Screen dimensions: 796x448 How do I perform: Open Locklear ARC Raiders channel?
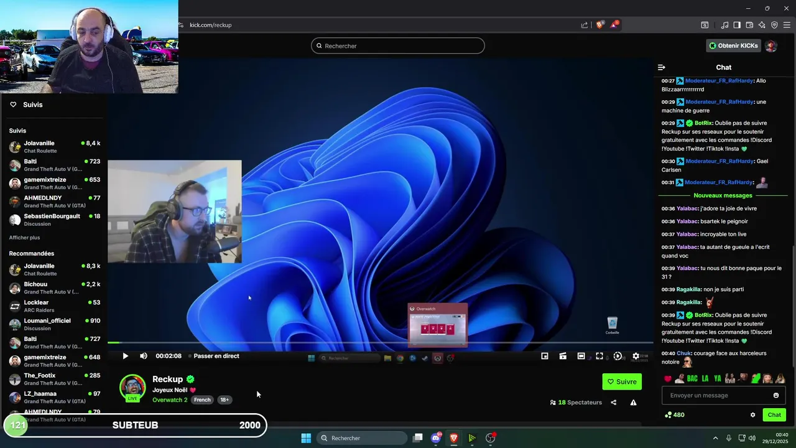click(55, 306)
